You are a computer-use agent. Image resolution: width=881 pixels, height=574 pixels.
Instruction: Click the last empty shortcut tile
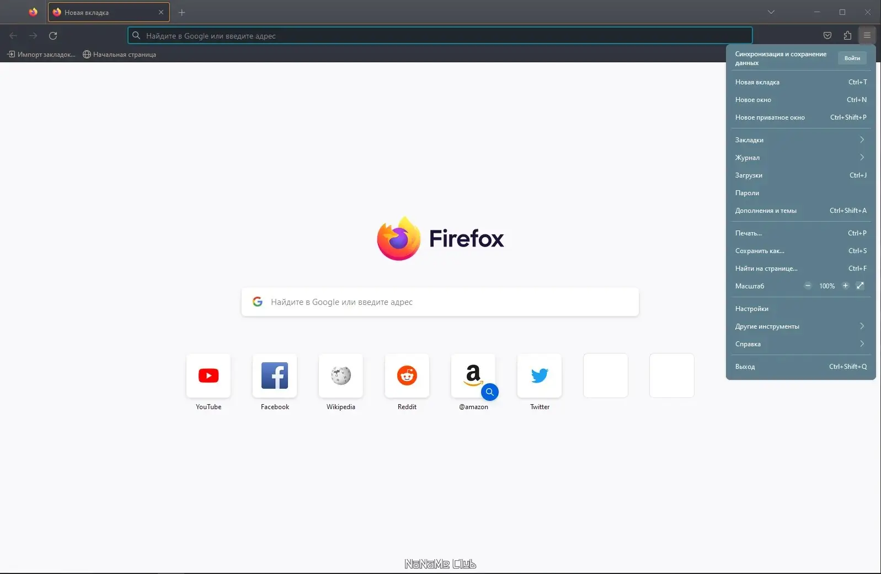[672, 375]
